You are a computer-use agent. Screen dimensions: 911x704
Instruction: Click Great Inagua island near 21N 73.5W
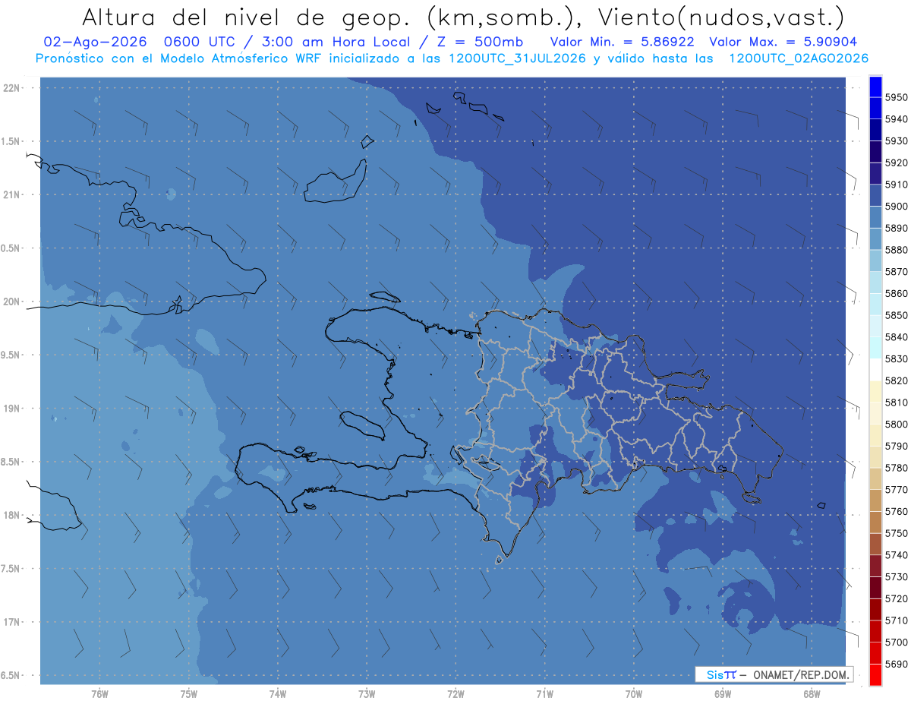click(x=336, y=182)
